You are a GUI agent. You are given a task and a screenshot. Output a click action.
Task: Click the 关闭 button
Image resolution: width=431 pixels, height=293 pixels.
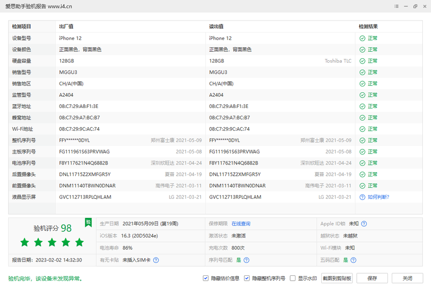pyautogui.click(x=408, y=278)
